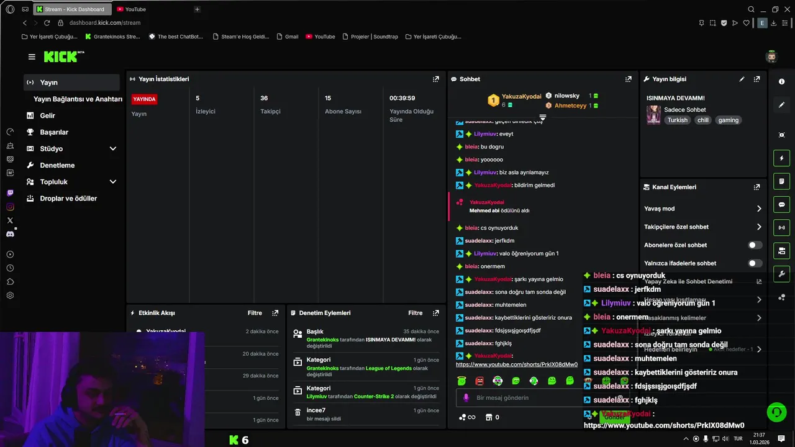
Task: Click the YouTube shorts link in chat
Action: click(517, 364)
